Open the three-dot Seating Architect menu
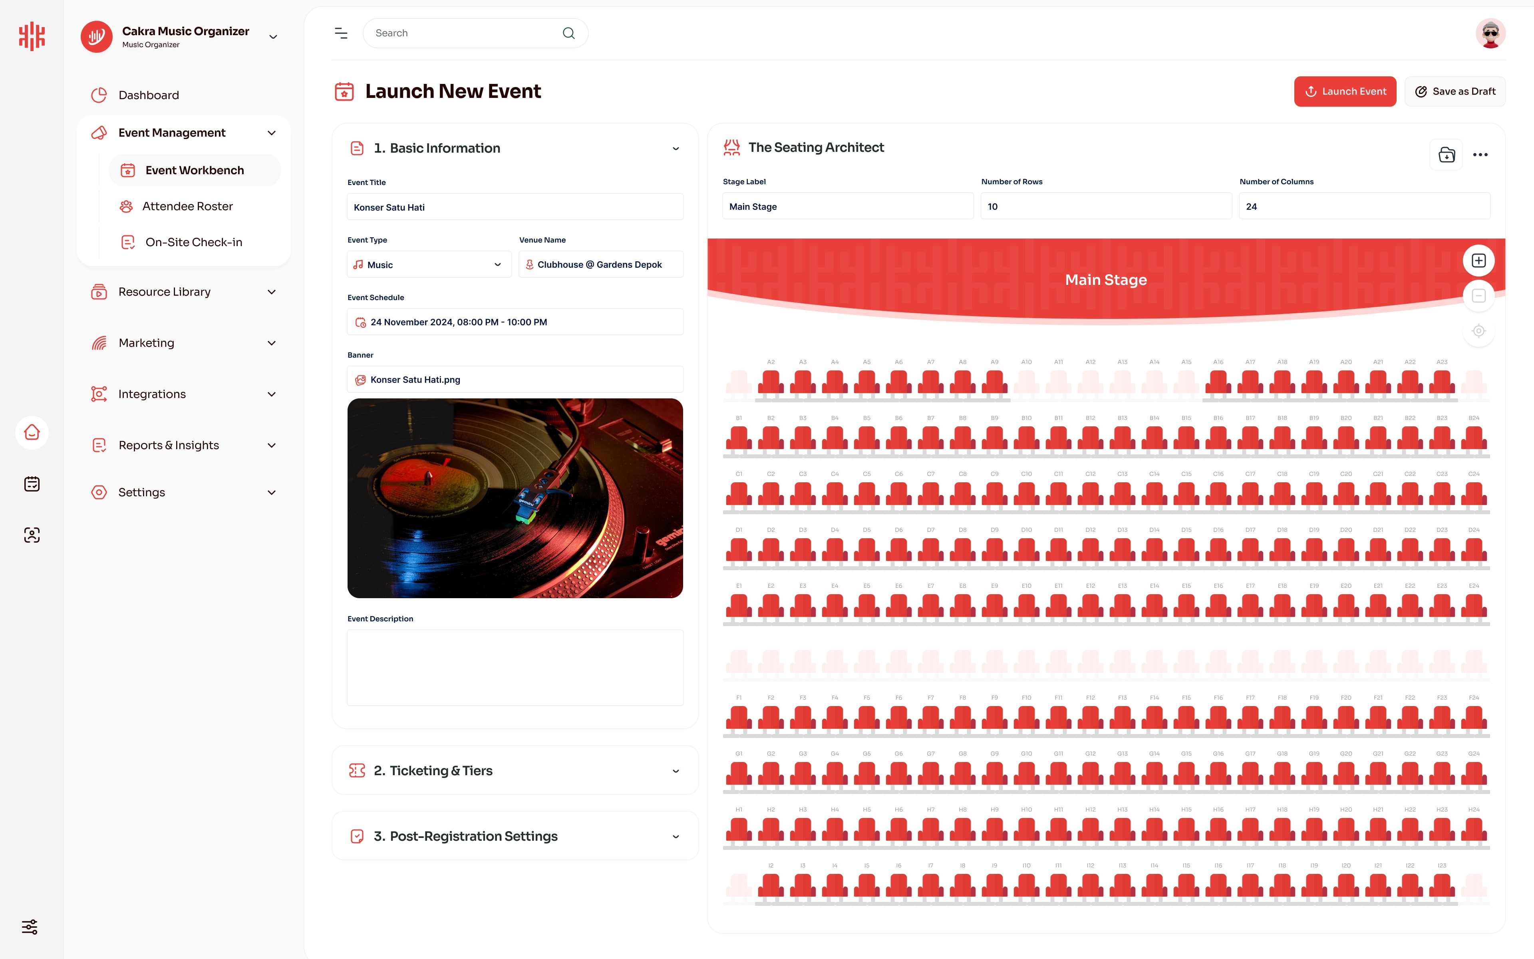 coord(1480,155)
